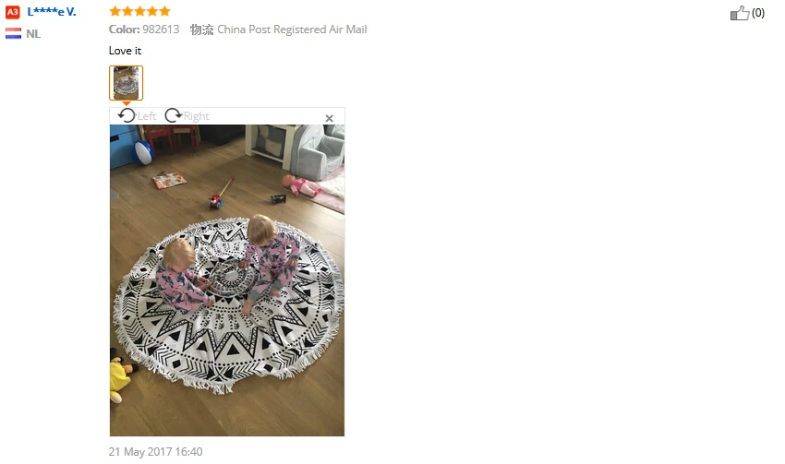Click the first star in the rating
This screenshot has height=464, width=785.
pyautogui.click(x=115, y=11)
